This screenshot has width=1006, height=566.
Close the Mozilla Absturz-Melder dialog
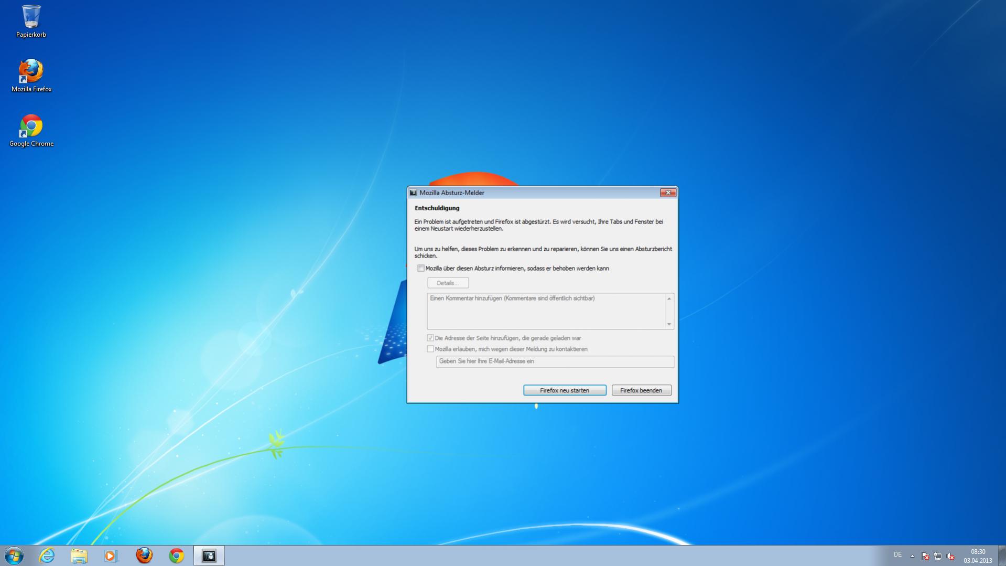tap(668, 193)
